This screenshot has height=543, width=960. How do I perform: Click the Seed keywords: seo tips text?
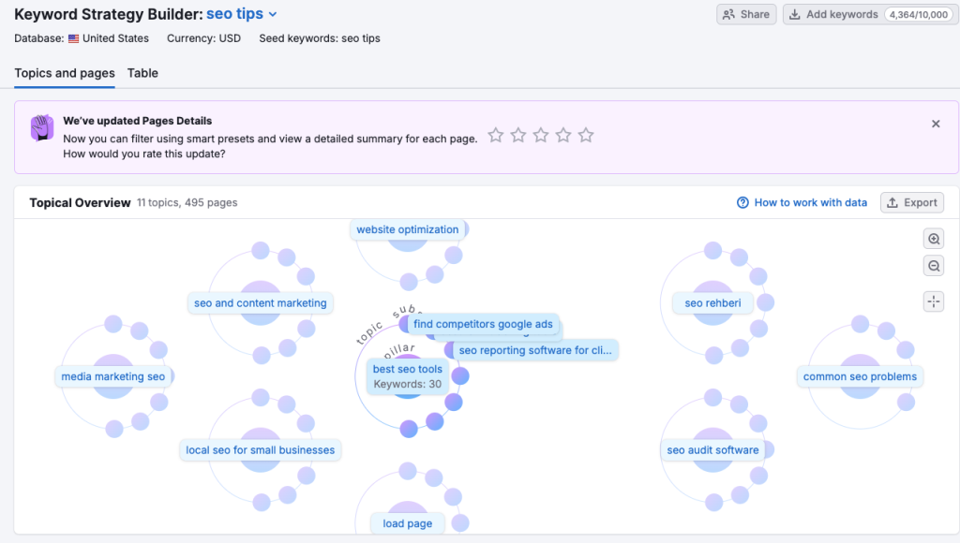point(320,38)
